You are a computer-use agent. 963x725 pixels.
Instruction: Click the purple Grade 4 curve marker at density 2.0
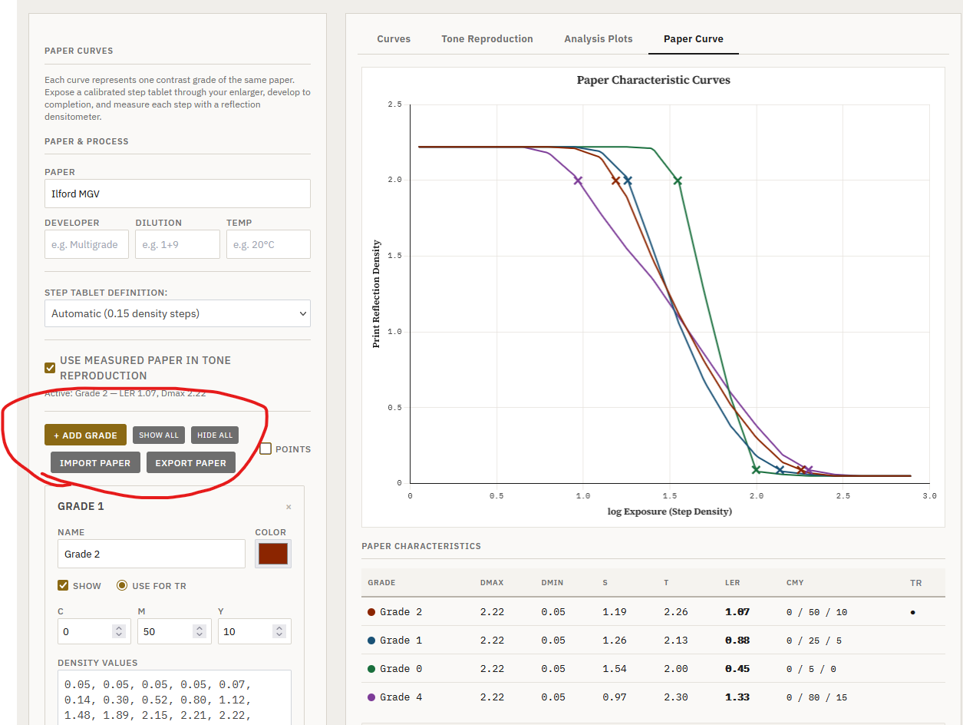pos(578,181)
